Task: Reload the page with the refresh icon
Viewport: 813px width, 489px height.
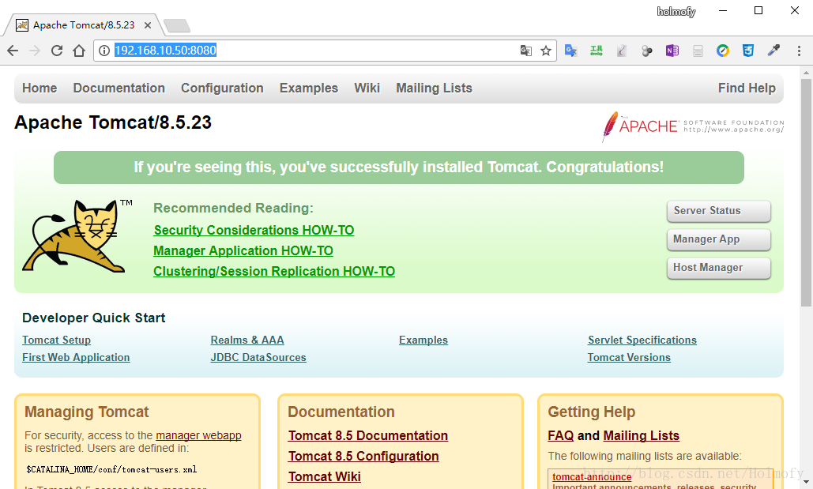Action: tap(57, 51)
